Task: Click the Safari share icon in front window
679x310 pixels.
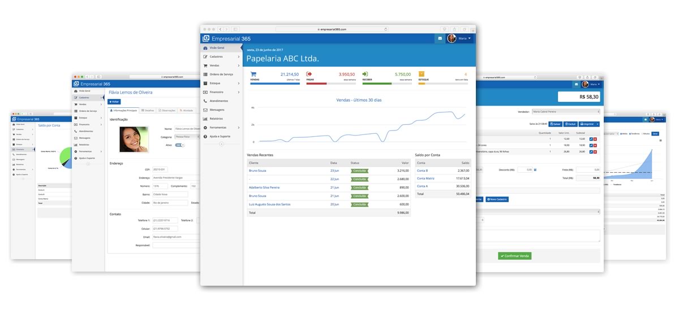Action: point(454,29)
